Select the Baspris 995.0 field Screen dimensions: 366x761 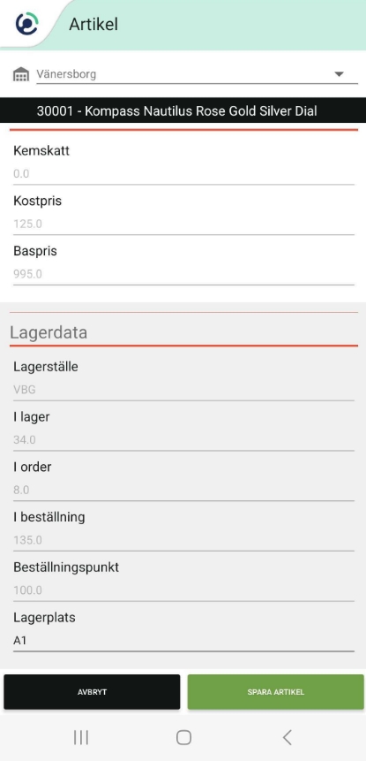coord(183,274)
